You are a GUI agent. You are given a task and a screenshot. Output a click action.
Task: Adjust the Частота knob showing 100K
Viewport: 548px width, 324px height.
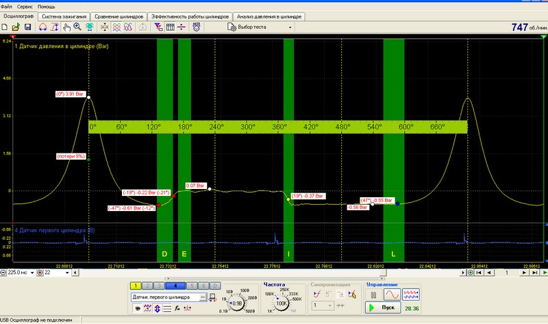(282, 303)
